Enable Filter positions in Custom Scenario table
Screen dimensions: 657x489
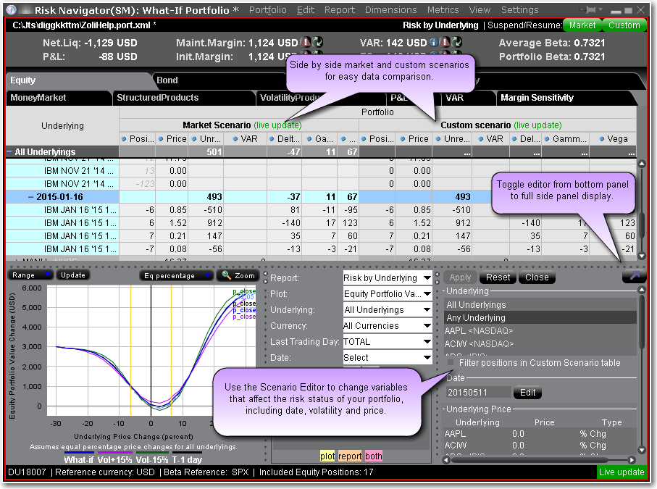(451, 363)
